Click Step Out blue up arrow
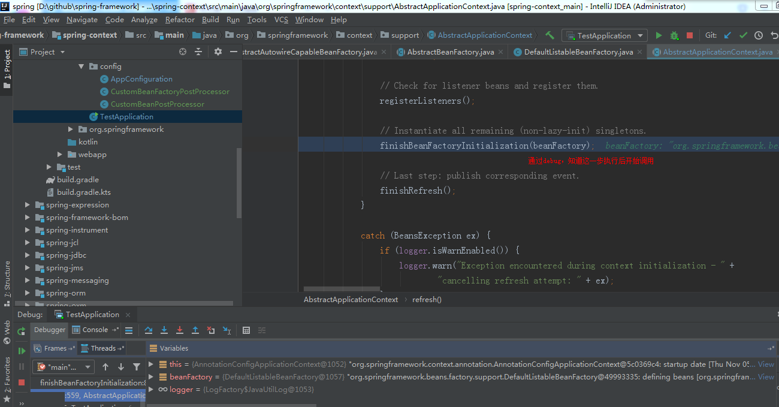Image resolution: width=779 pixels, height=407 pixels. point(195,330)
